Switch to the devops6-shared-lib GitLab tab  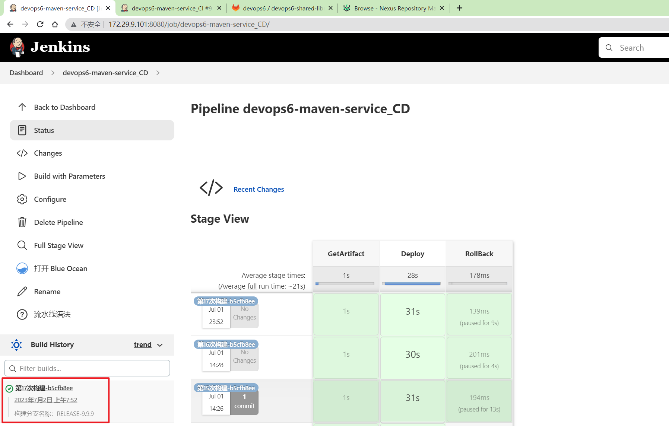283,8
